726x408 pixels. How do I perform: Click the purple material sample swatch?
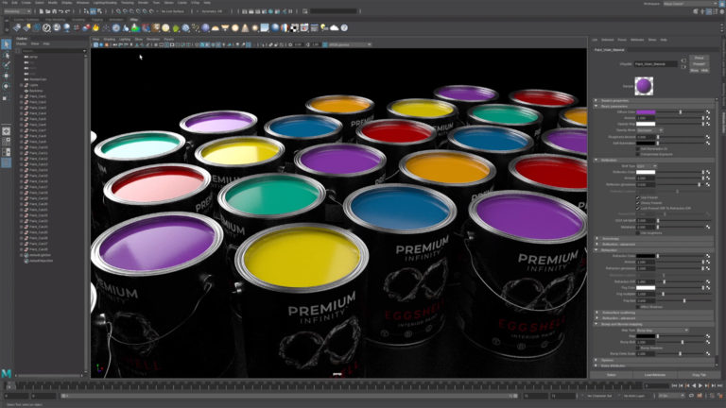click(644, 86)
